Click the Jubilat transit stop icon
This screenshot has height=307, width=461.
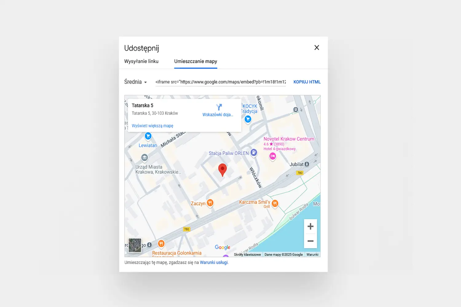coord(307,164)
